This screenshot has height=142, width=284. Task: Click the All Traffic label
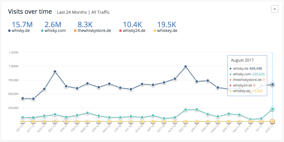click(x=101, y=12)
